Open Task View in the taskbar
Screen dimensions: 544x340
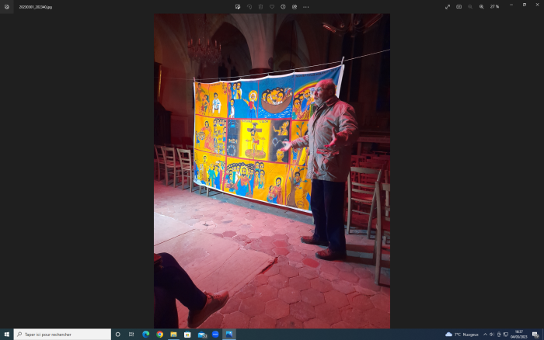(131, 334)
